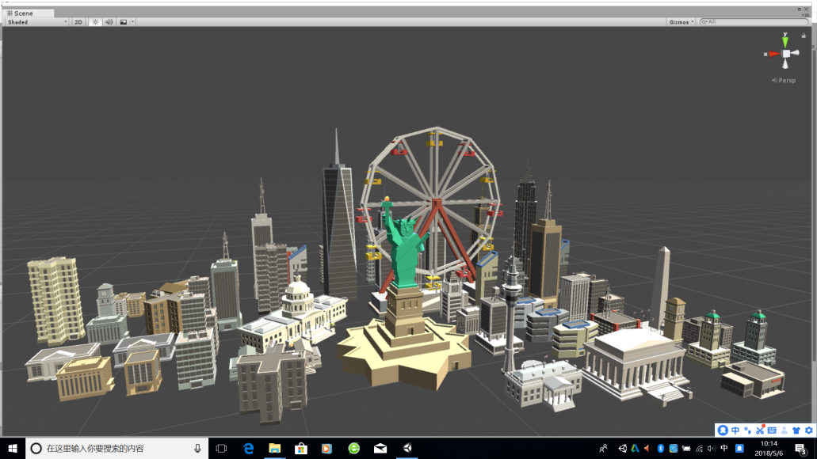Open the Gizmos dropdown
817x459 pixels.
pos(681,22)
